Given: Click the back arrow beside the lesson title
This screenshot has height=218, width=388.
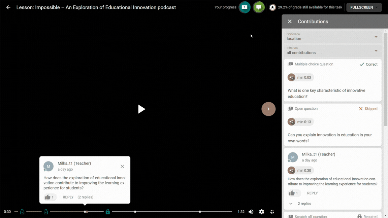Looking at the screenshot, I should (8, 7).
